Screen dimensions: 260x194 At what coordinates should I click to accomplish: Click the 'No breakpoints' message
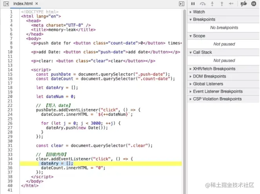tap(224, 27)
